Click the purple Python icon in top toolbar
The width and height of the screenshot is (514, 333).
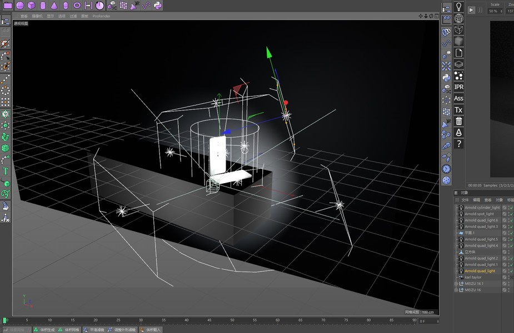click(x=158, y=5)
